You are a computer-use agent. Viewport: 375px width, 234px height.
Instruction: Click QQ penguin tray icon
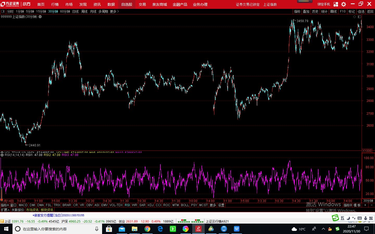coord(330,229)
